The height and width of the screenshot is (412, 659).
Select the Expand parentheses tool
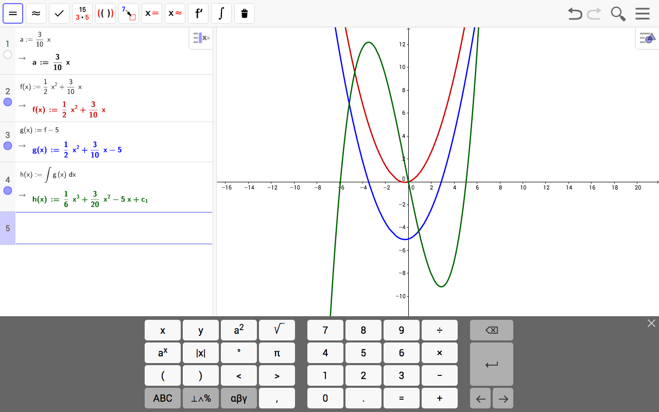pyautogui.click(x=106, y=13)
